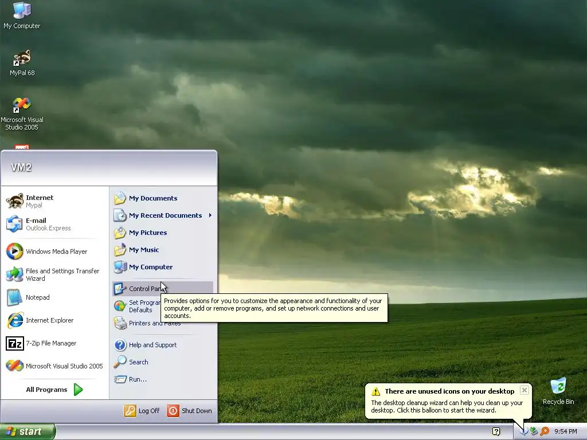The height and width of the screenshot is (440, 587).
Task: Click the My Documents folder icon
Action: click(x=120, y=198)
